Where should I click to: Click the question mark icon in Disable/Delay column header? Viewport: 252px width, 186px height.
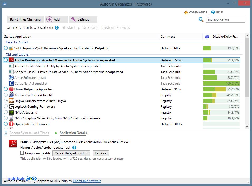207,37
